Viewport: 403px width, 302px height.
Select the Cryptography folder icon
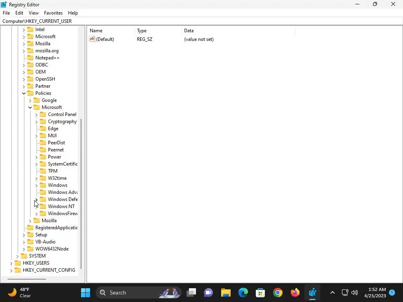tap(43, 122)
